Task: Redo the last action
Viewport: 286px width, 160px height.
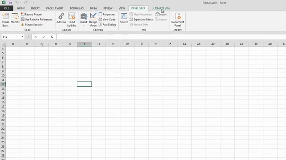Action: coord(26,2)
